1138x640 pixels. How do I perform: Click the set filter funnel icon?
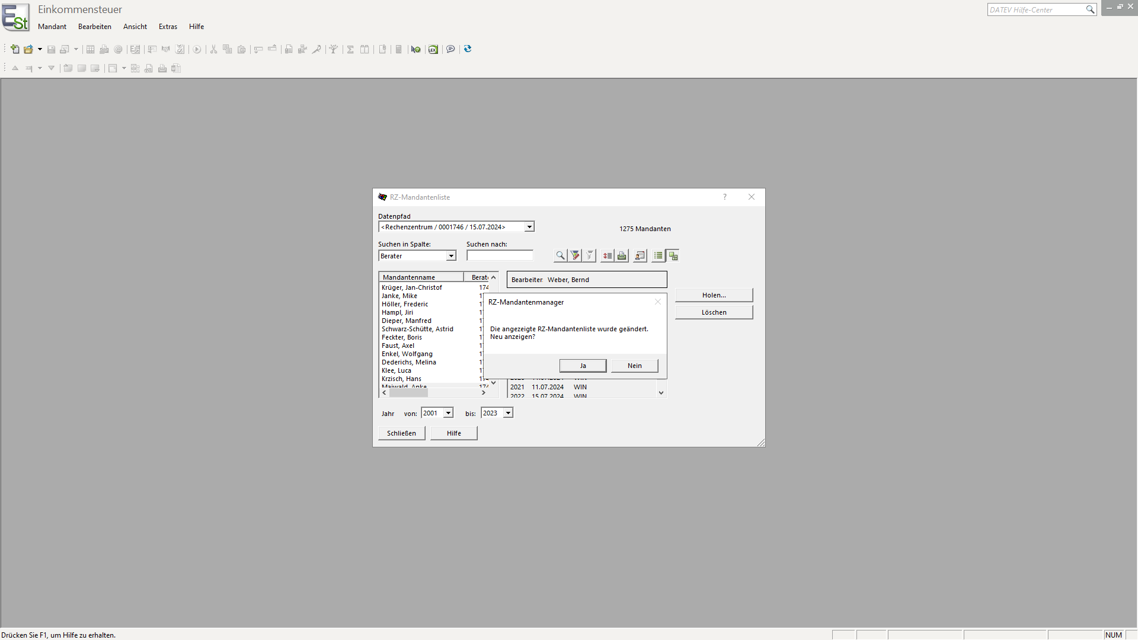[x=575, y=256]
